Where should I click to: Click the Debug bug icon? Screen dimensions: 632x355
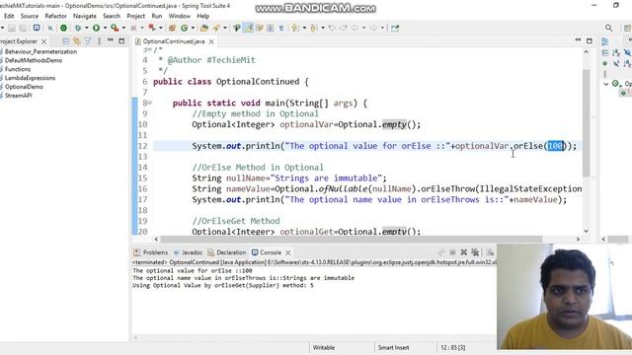[x=78, y=28]
